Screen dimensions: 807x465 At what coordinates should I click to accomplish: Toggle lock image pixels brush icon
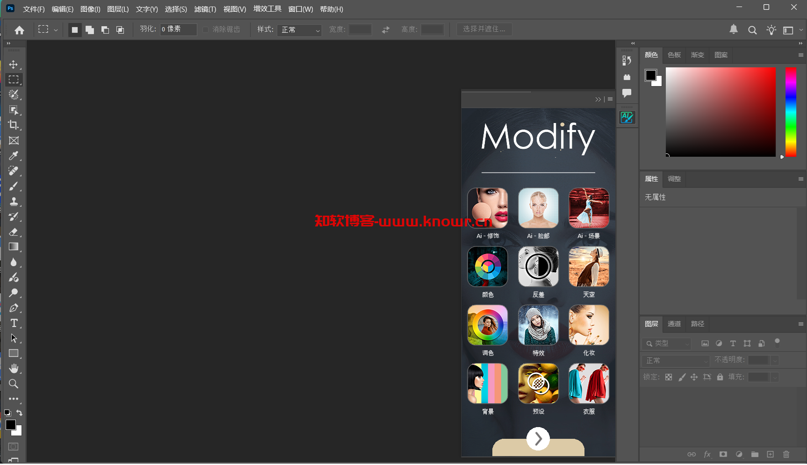tap(682, 377)
